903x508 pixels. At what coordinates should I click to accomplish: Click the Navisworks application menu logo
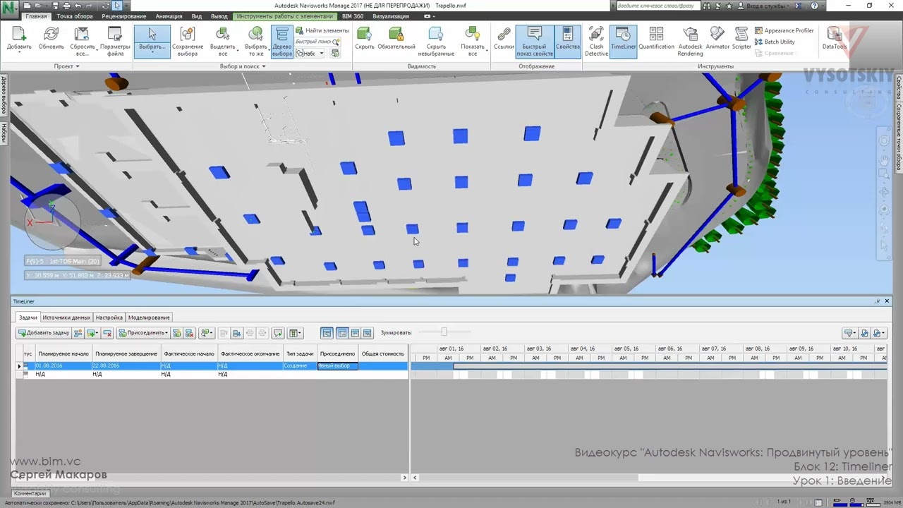pyautogui.click(x=9, y=8)
